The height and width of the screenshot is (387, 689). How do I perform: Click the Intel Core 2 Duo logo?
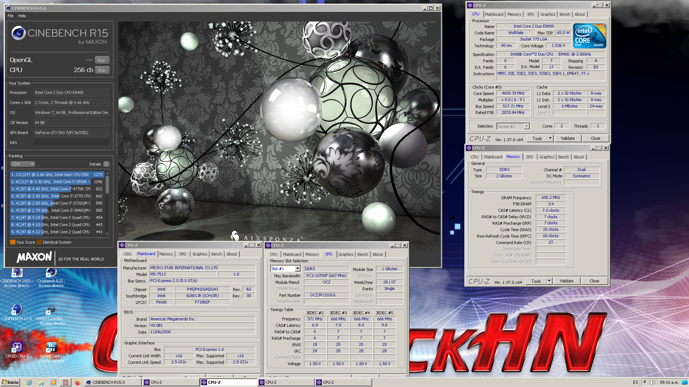(590, 35)
